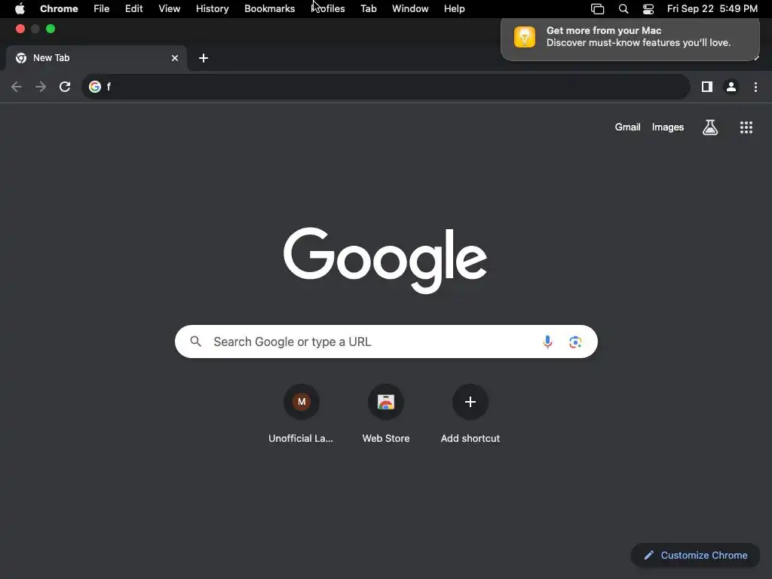Click the lightbulb Tips notification icon
This screenshot has width=772, height=579.
(x=525, y=37)
